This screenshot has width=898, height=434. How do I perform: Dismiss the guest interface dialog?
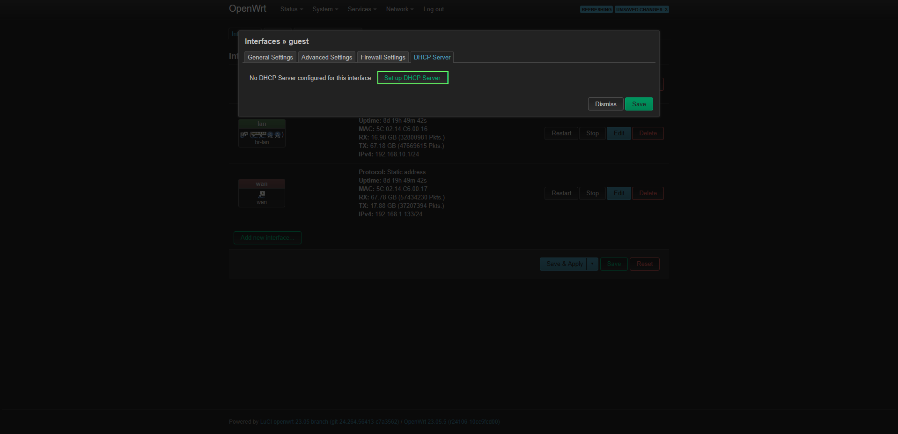(x=605, y=104)
